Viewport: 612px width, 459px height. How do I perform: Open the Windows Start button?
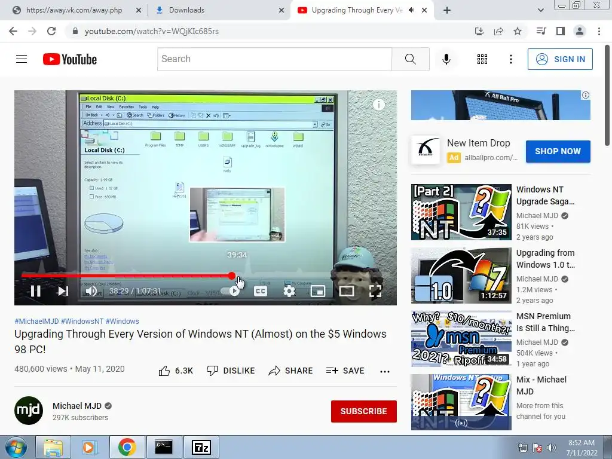tap(16, 447)
